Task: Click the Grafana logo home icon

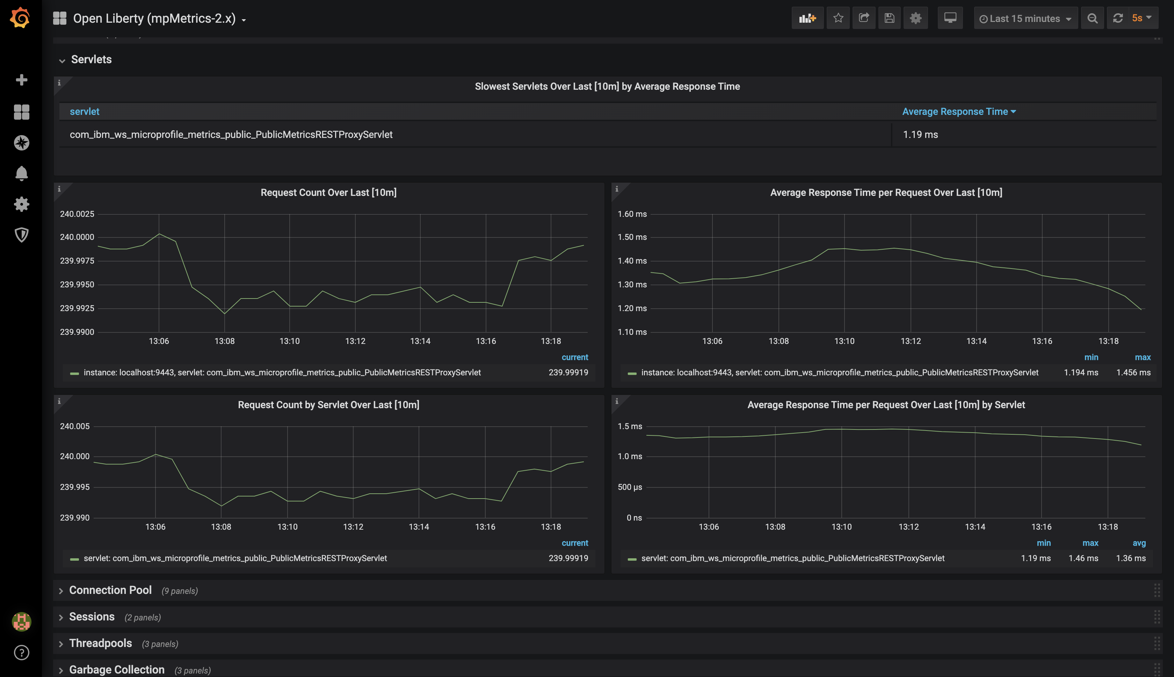Action: click(x=20, y=18)
